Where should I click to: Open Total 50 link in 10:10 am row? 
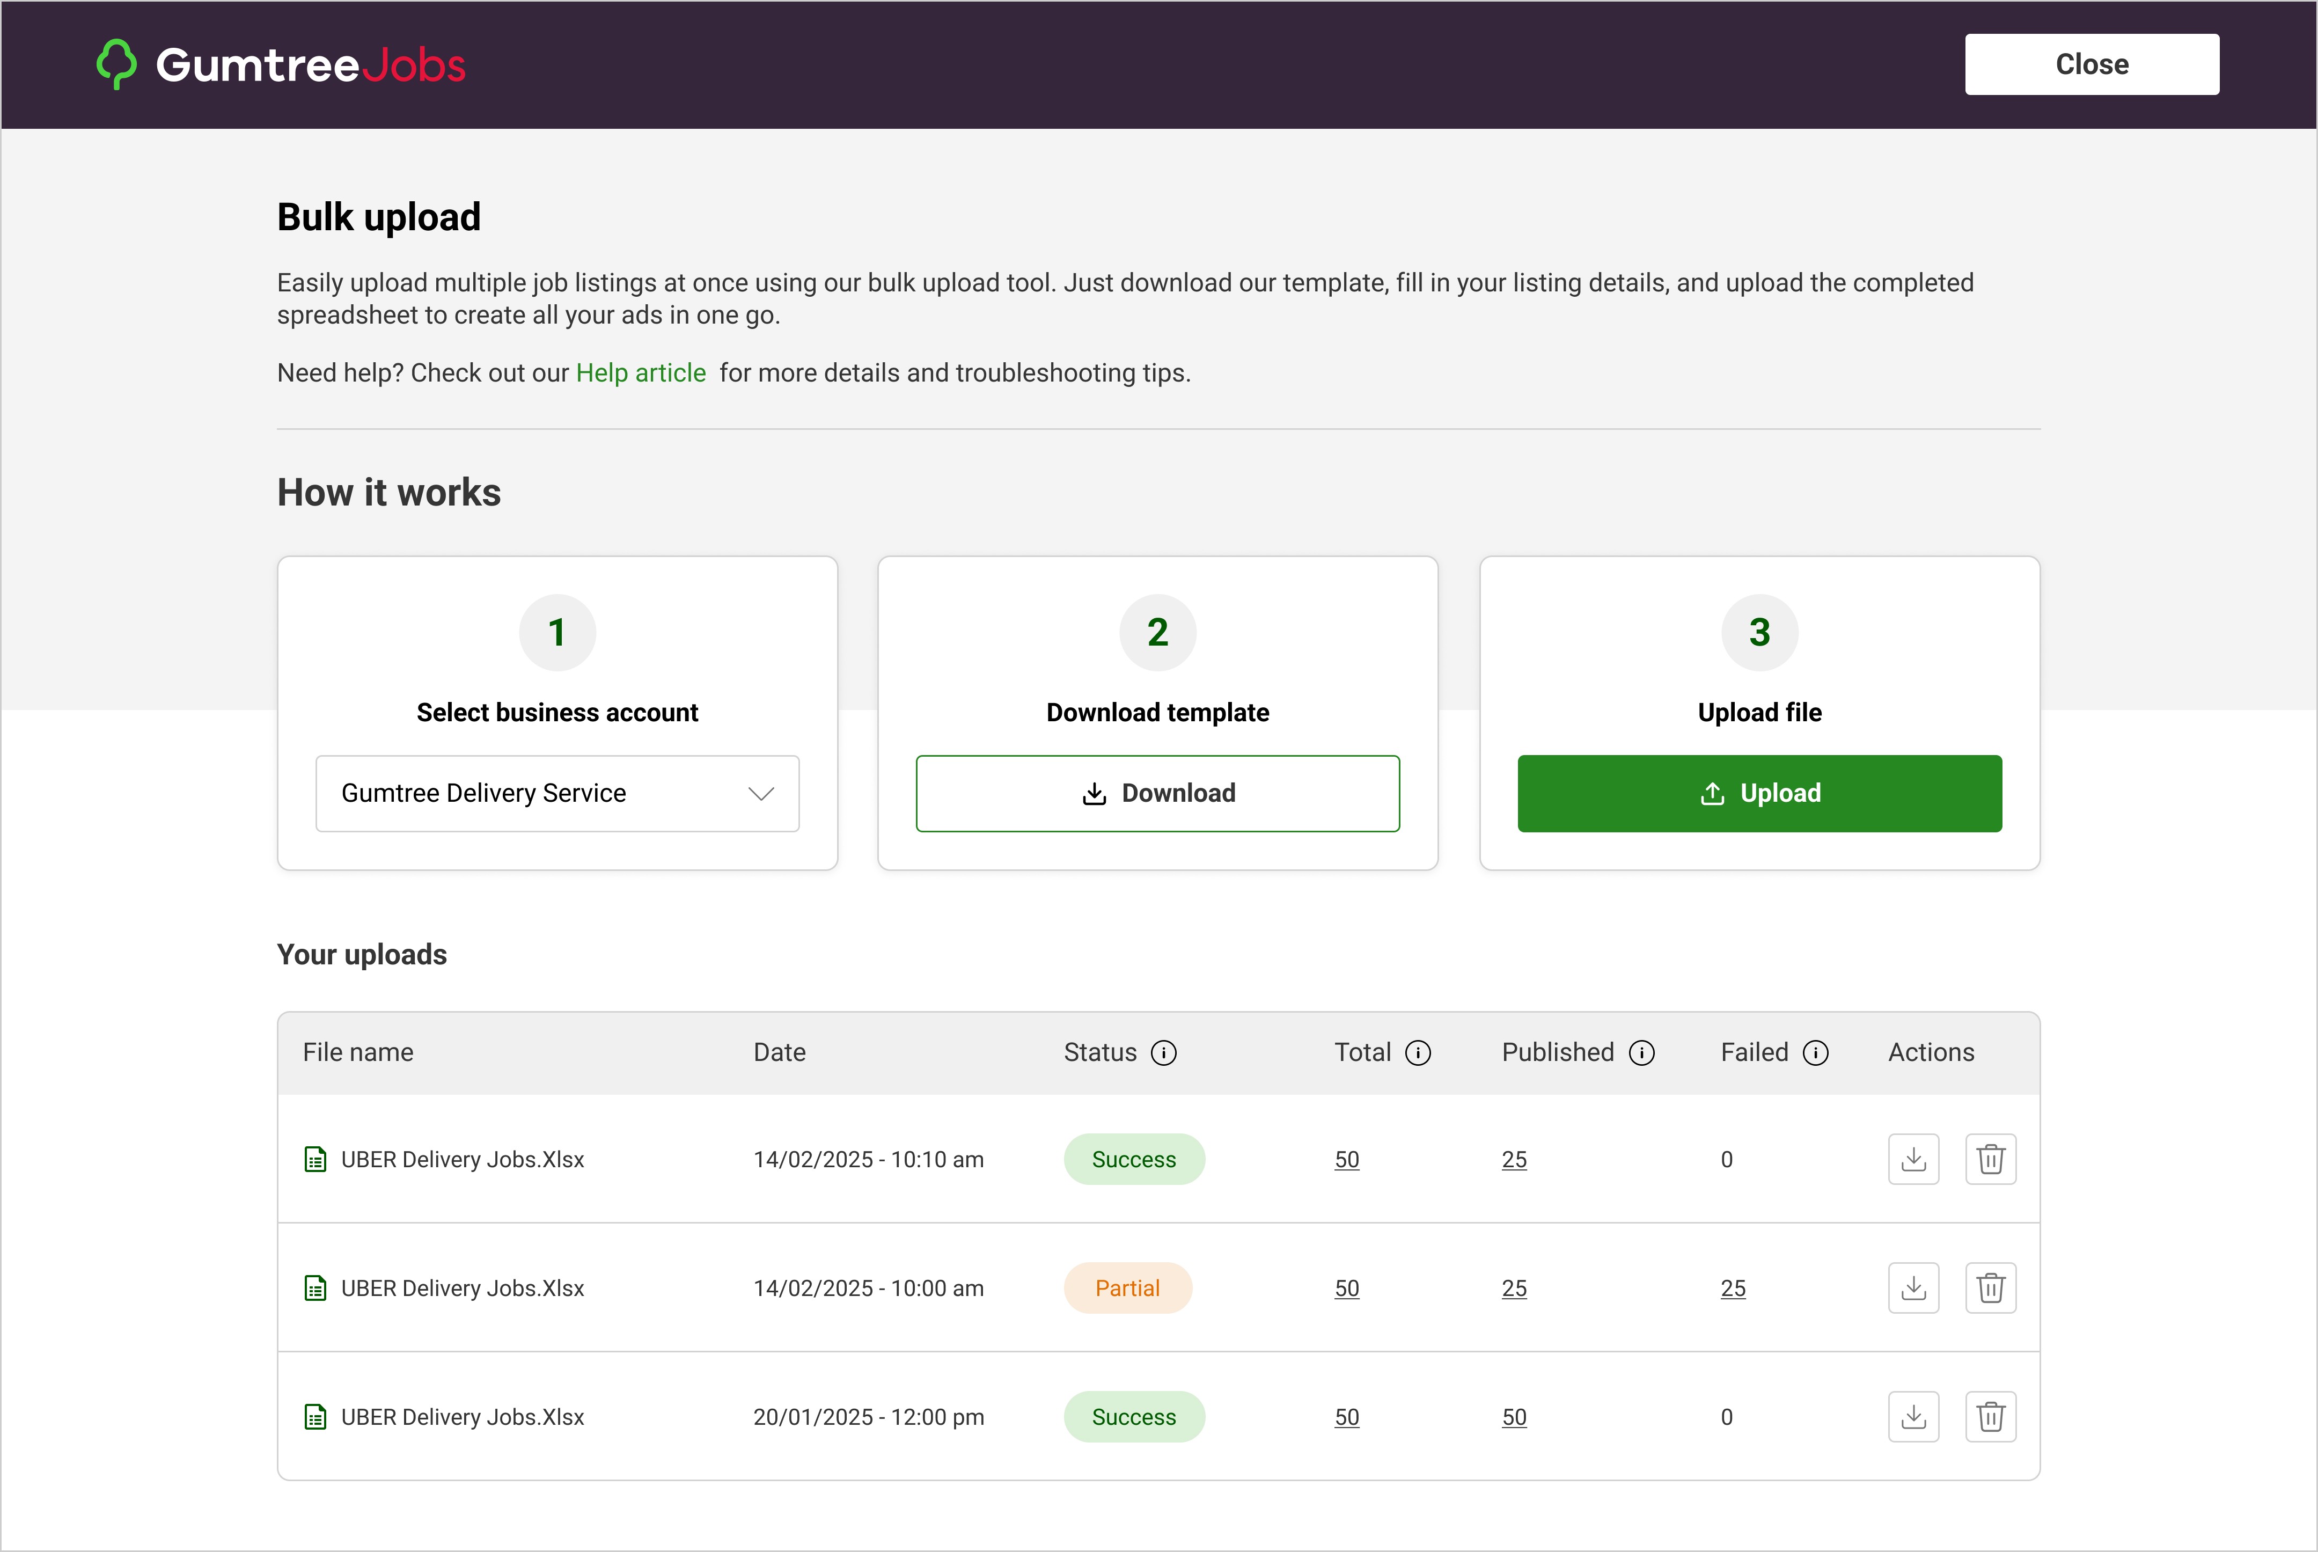(x=1347, y=1159)
